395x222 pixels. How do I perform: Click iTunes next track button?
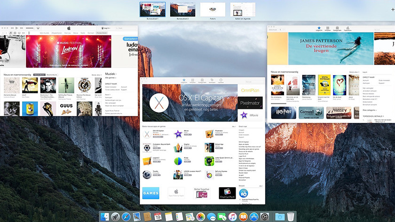(22, 28)
